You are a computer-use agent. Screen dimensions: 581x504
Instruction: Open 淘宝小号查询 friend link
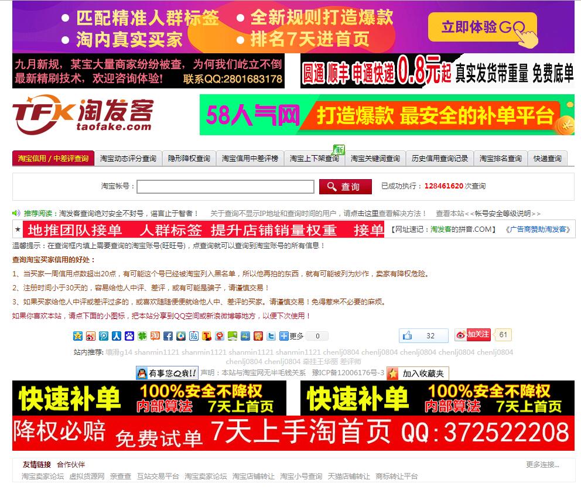click(301, 476)
